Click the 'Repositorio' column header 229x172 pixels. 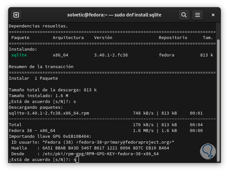[x=173, y=38]
